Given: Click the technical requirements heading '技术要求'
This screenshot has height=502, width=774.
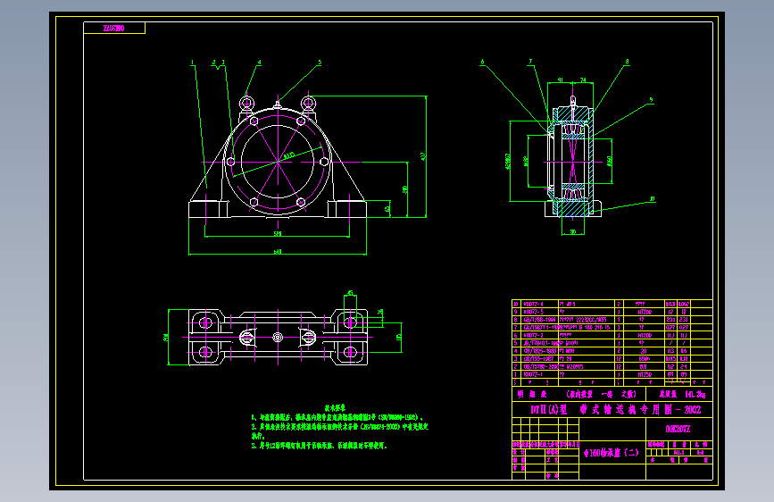Looking at the screenshot, I should point(335,408).
